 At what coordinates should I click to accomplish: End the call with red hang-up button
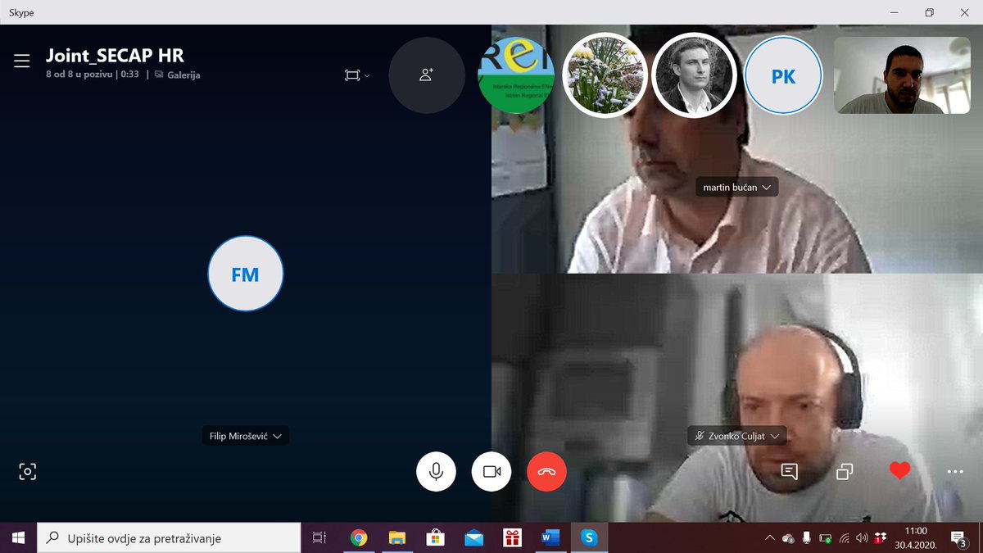pyautogui.click(x=546, y=471)
